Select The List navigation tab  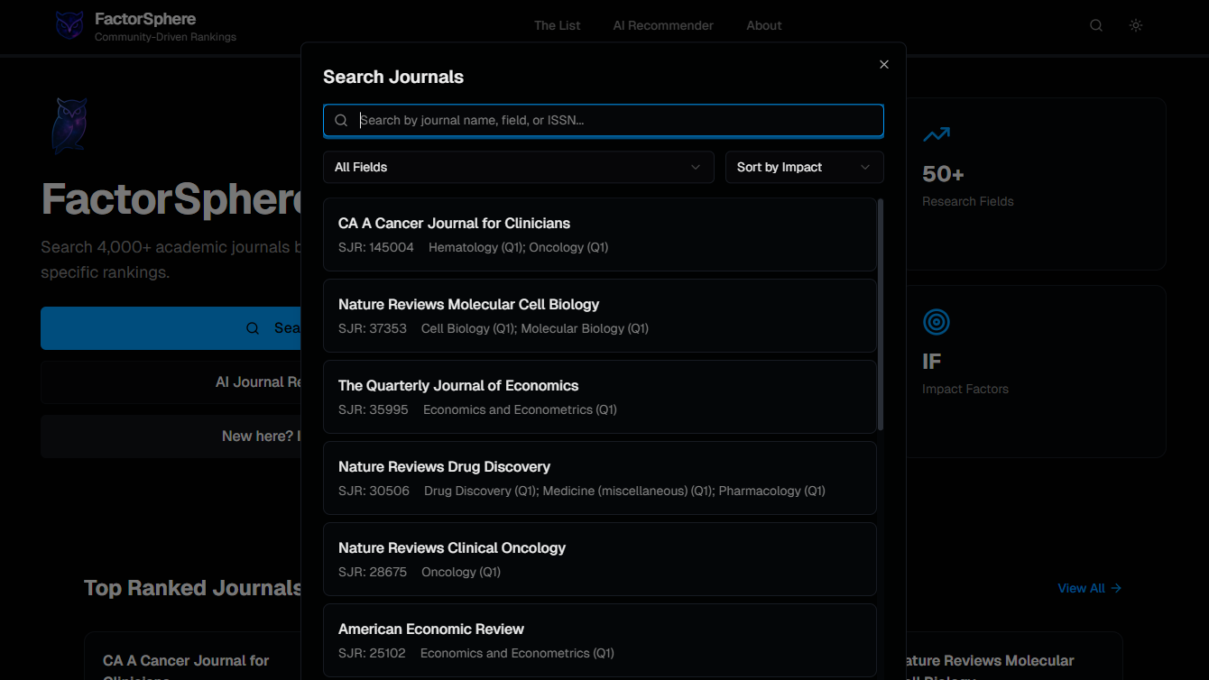pos(557,25)
